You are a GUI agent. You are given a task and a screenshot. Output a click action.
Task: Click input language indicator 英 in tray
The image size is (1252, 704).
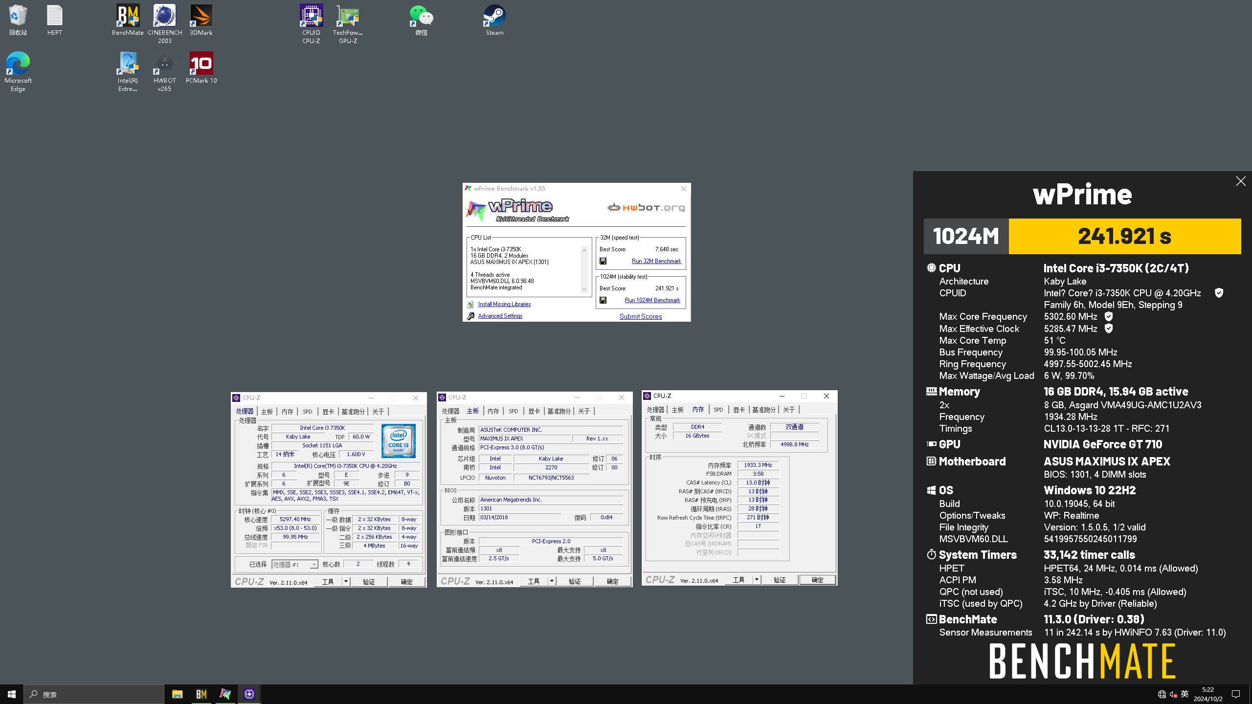pos(1185,694)
